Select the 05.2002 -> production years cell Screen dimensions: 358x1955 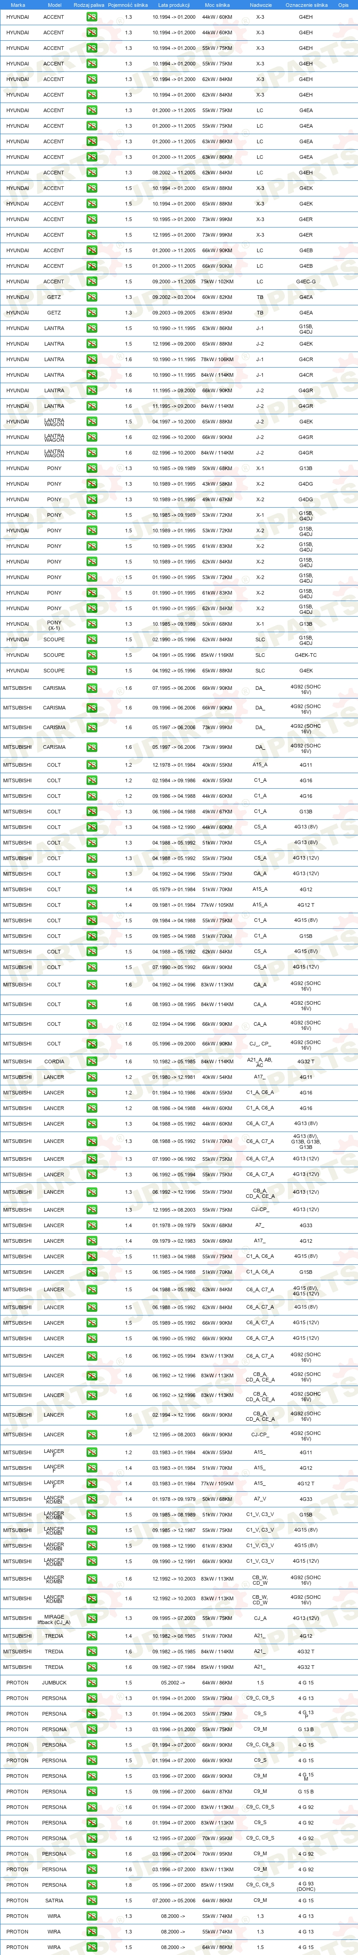tap(174, 1683)
